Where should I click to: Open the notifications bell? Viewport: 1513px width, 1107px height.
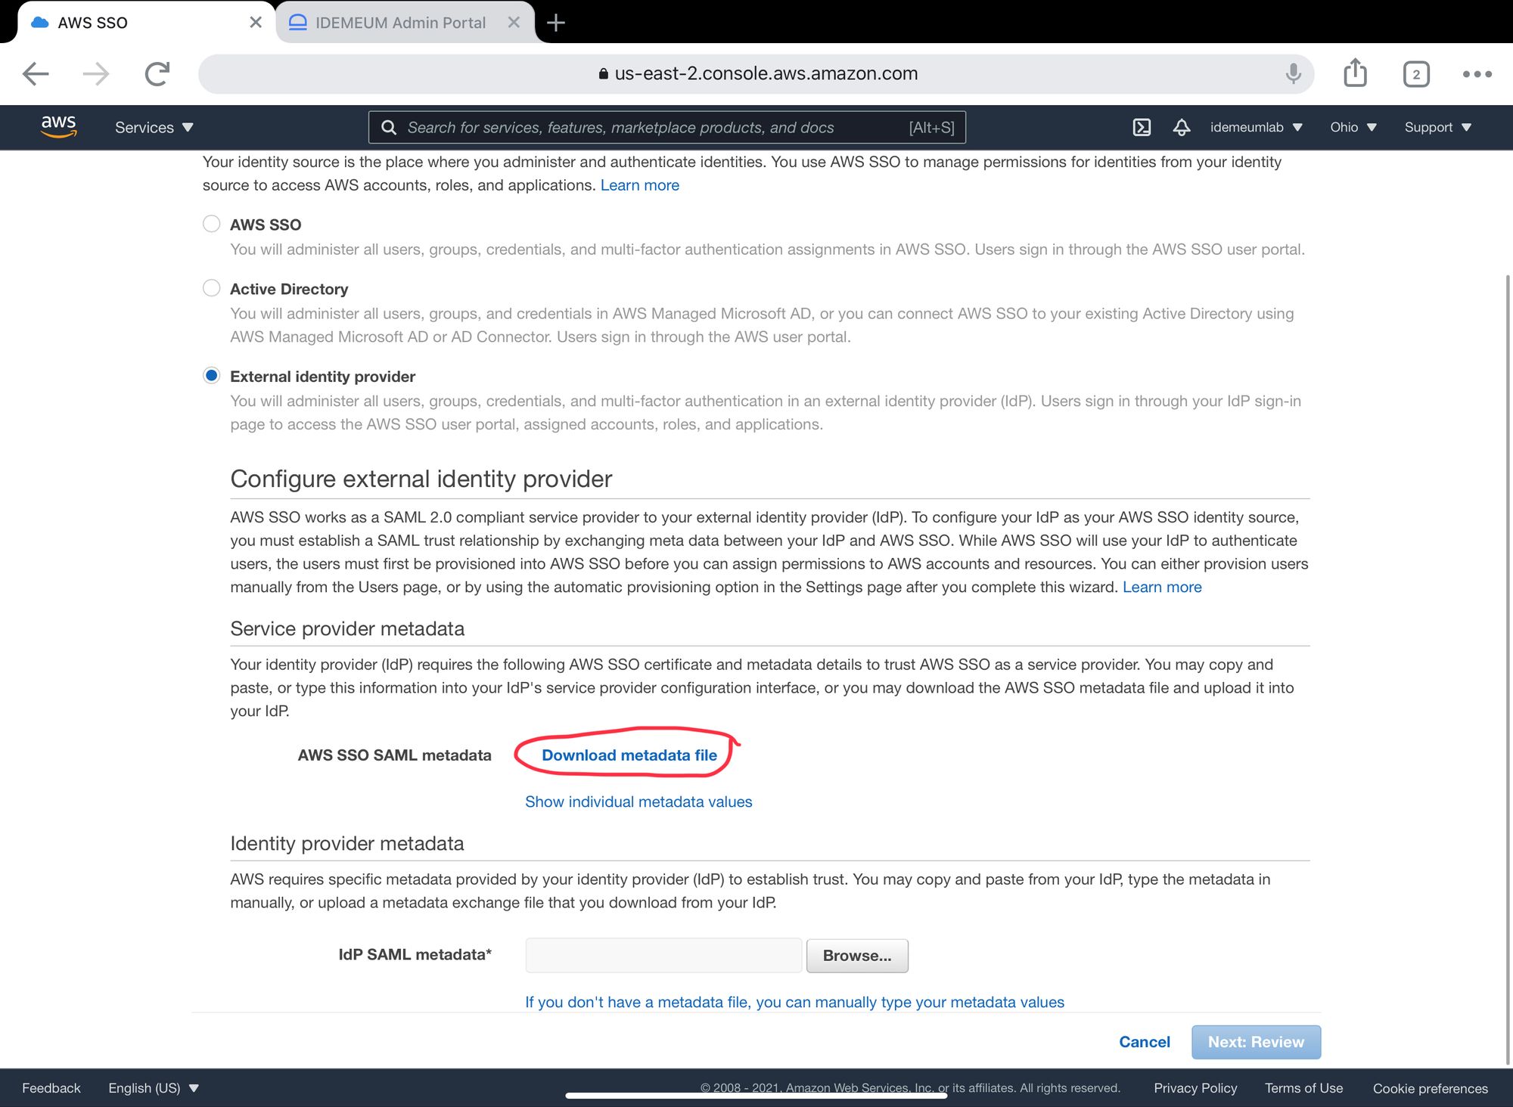click(1181, 127)
